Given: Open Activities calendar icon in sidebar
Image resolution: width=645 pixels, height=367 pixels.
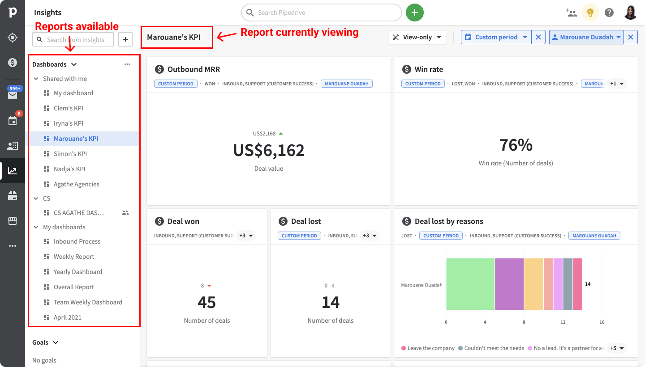Looking at the screenshot, I should (13, 121).
